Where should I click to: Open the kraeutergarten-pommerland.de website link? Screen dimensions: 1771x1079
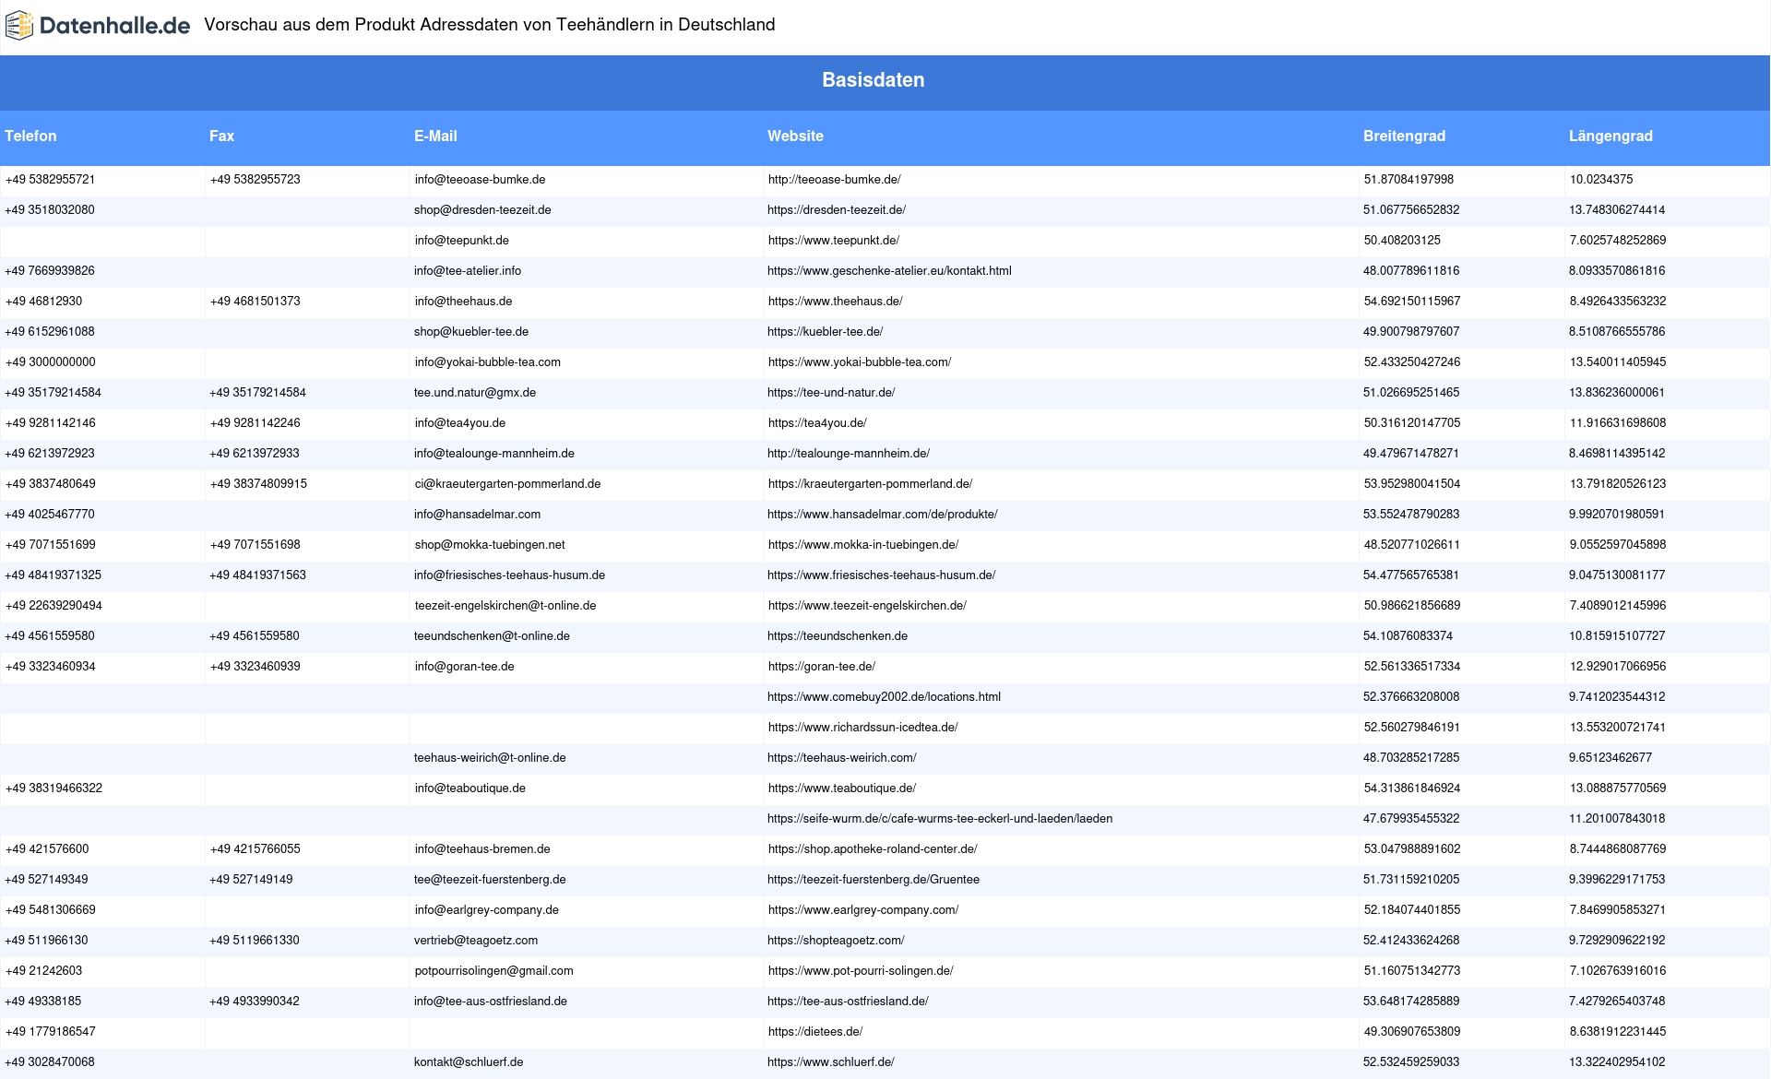(x=870, y=484)
